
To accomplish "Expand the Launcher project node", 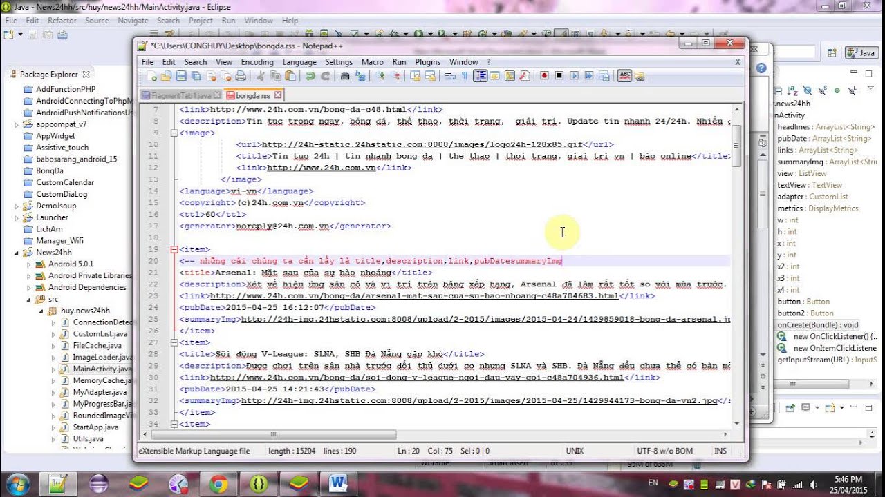I will coord(17,217).
